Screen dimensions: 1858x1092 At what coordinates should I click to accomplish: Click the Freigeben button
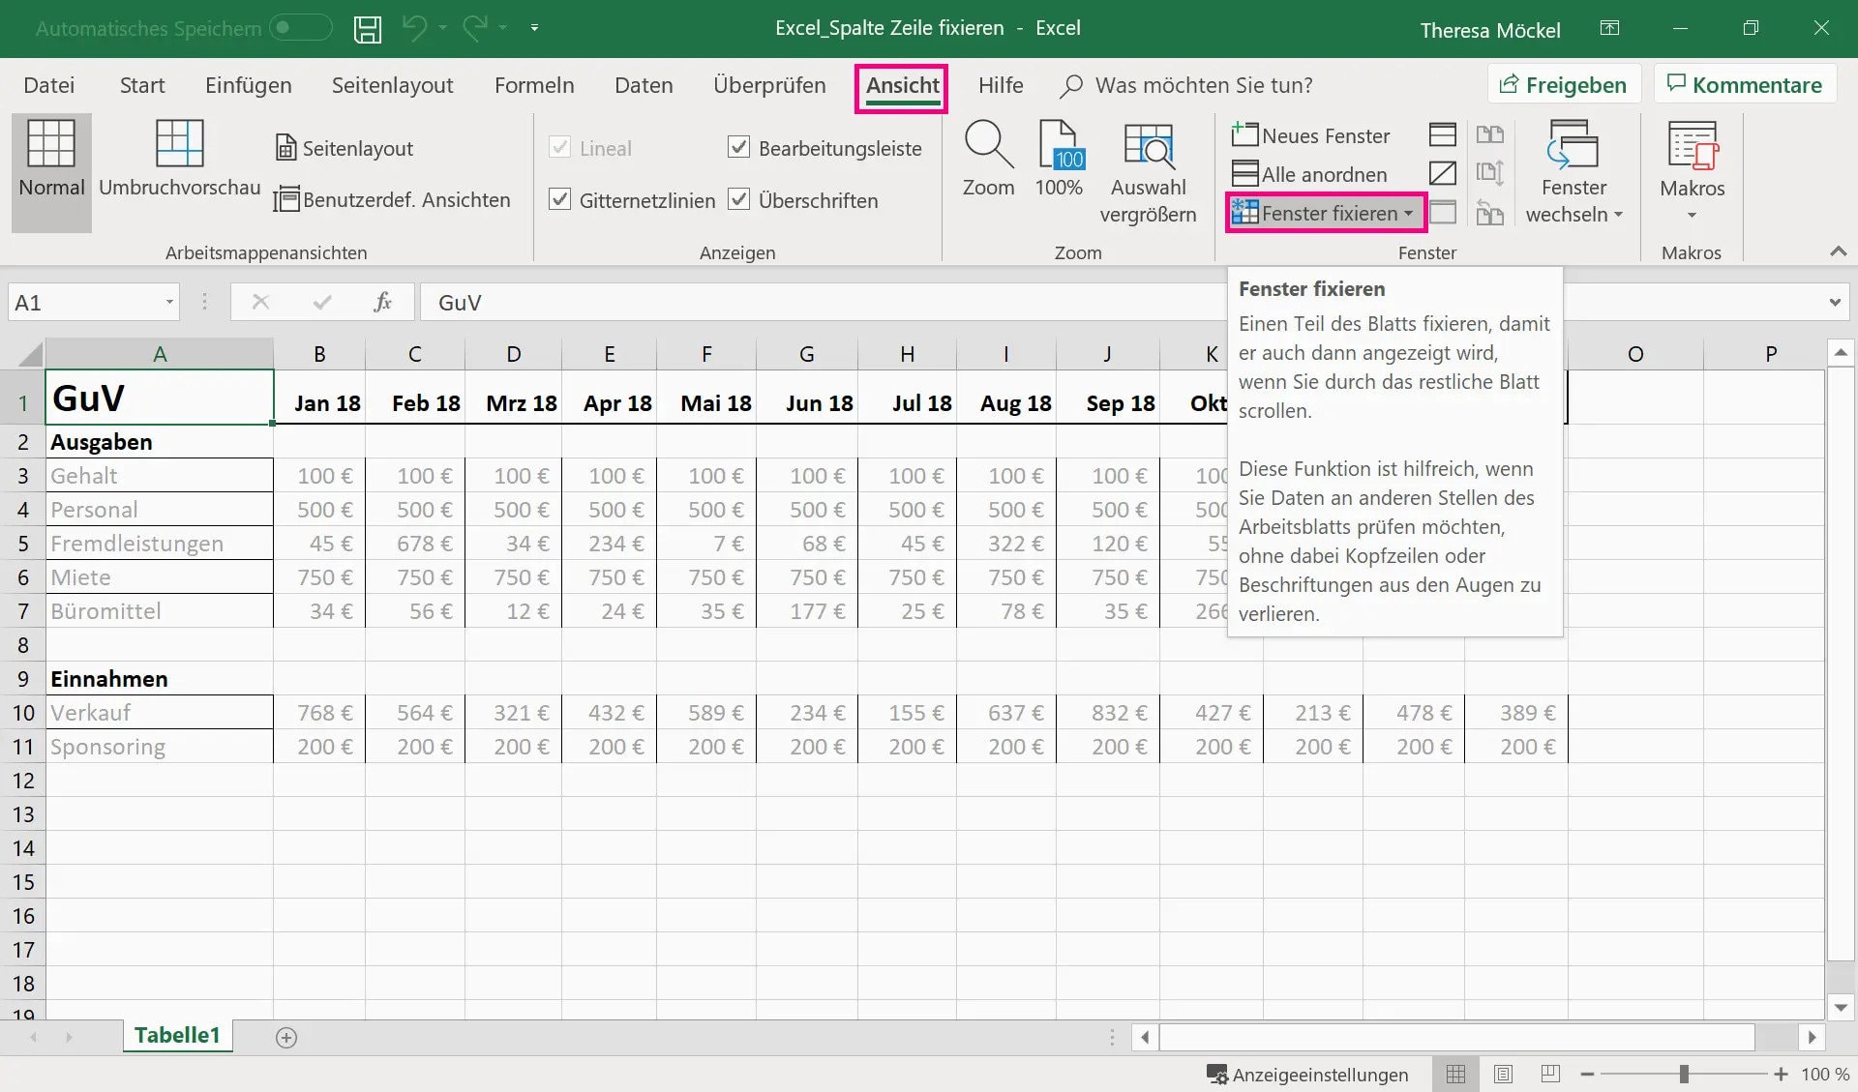pyautogui.click(x=1563, y=85)
